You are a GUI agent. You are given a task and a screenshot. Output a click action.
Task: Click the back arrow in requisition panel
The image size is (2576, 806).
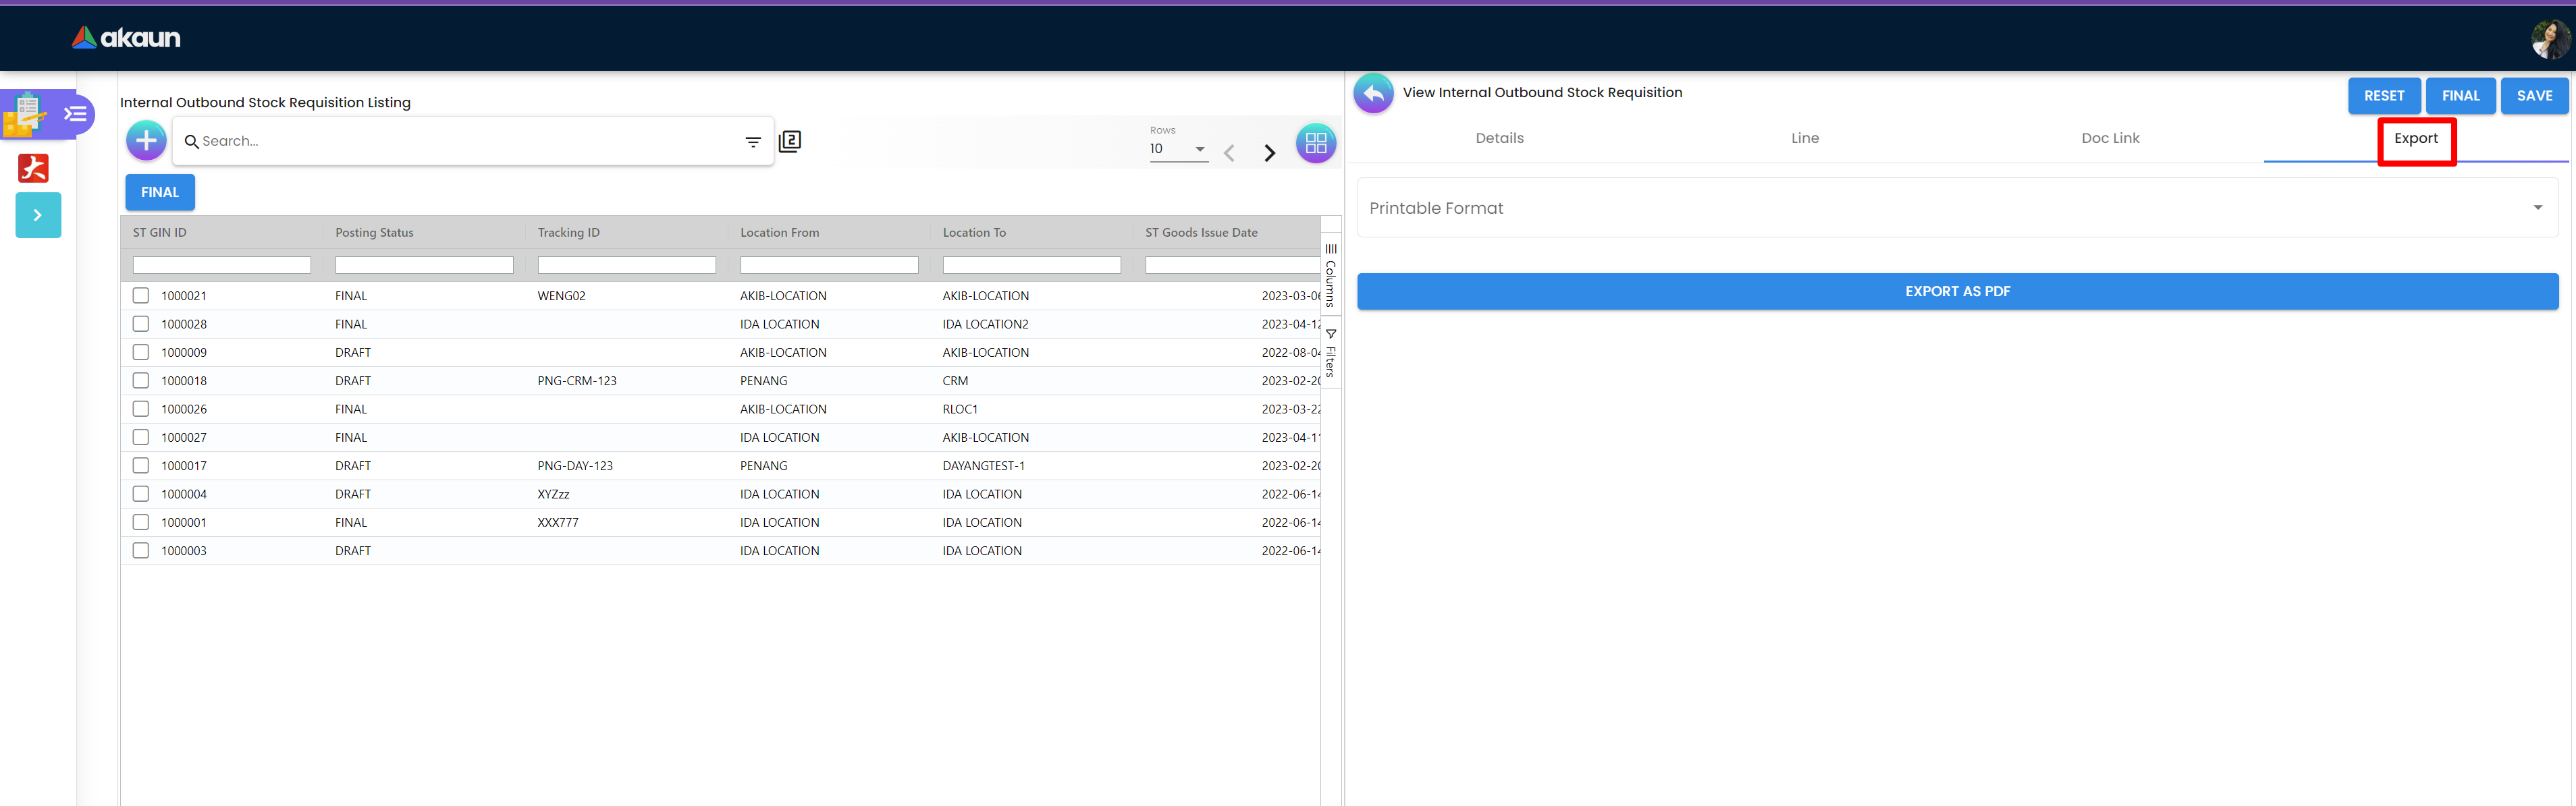[x=1373, y=93]
